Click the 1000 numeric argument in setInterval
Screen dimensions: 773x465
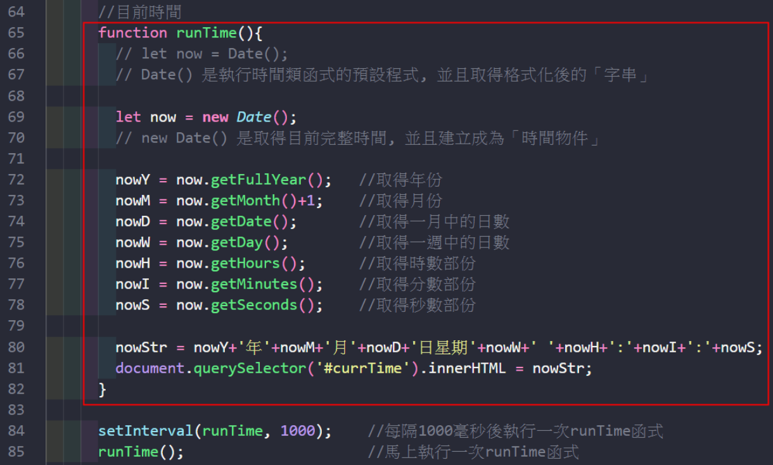point(297,431)
